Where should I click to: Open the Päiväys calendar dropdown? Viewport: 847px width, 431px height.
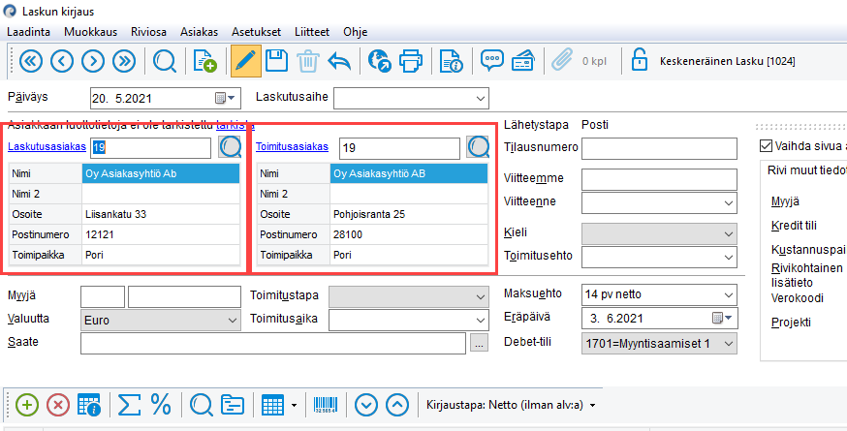pyautogui.click(x=226, y=98)
